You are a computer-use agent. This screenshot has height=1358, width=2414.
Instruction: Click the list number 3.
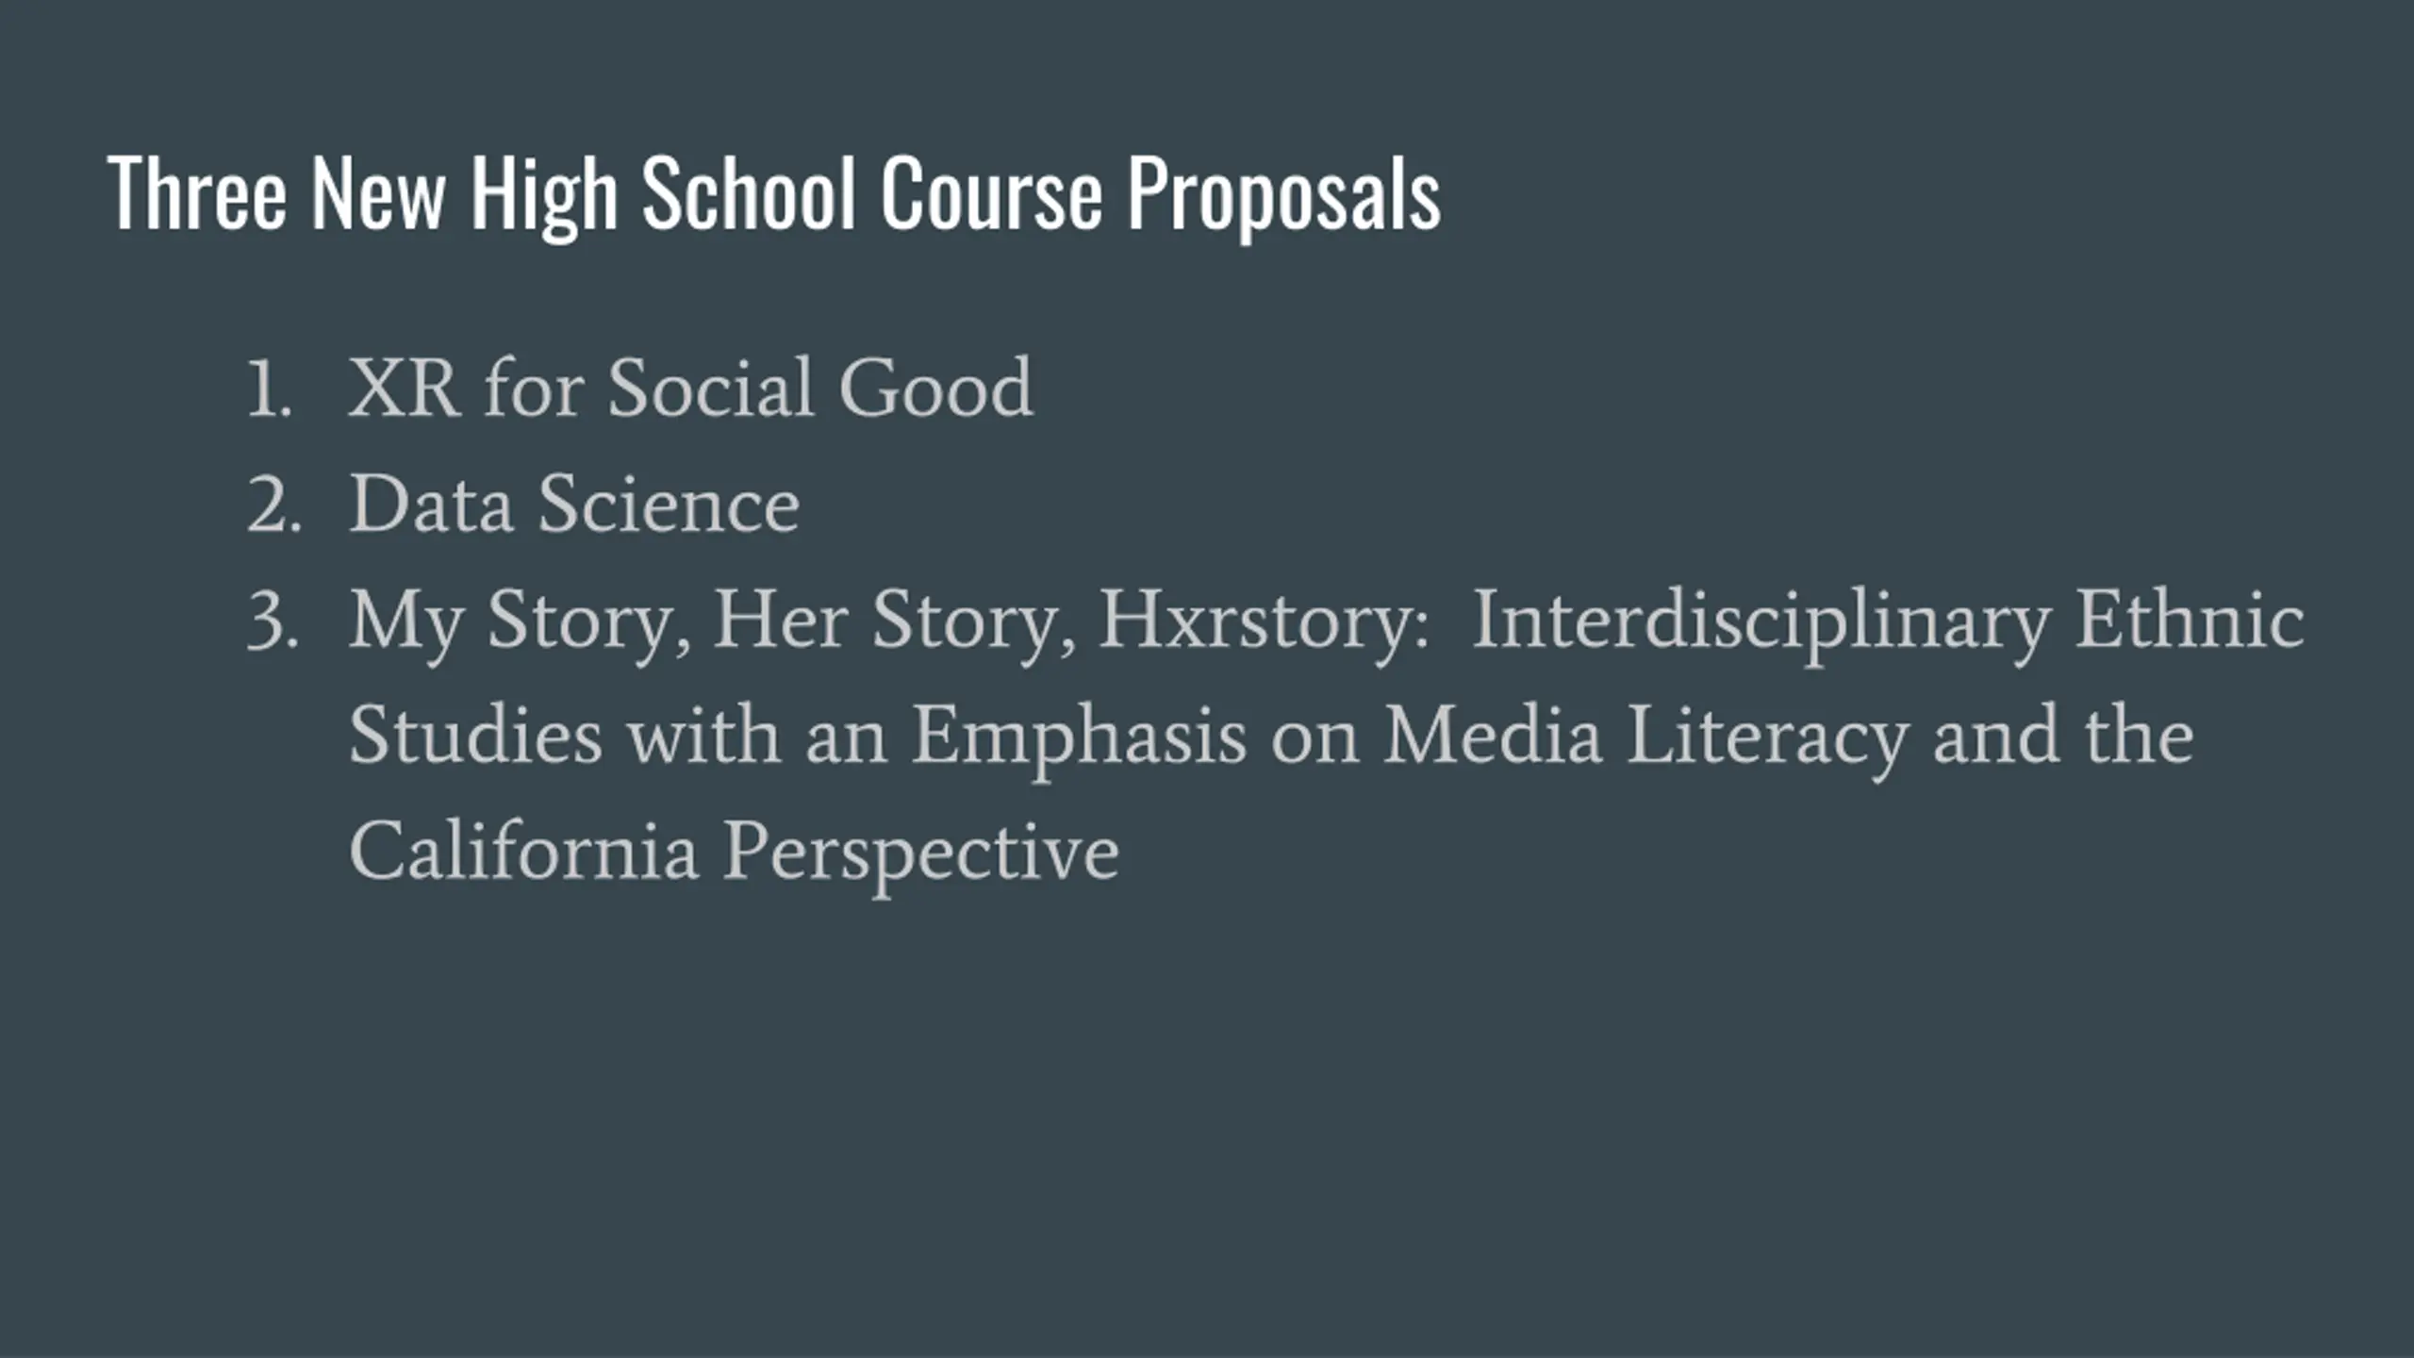pos(273,621)
